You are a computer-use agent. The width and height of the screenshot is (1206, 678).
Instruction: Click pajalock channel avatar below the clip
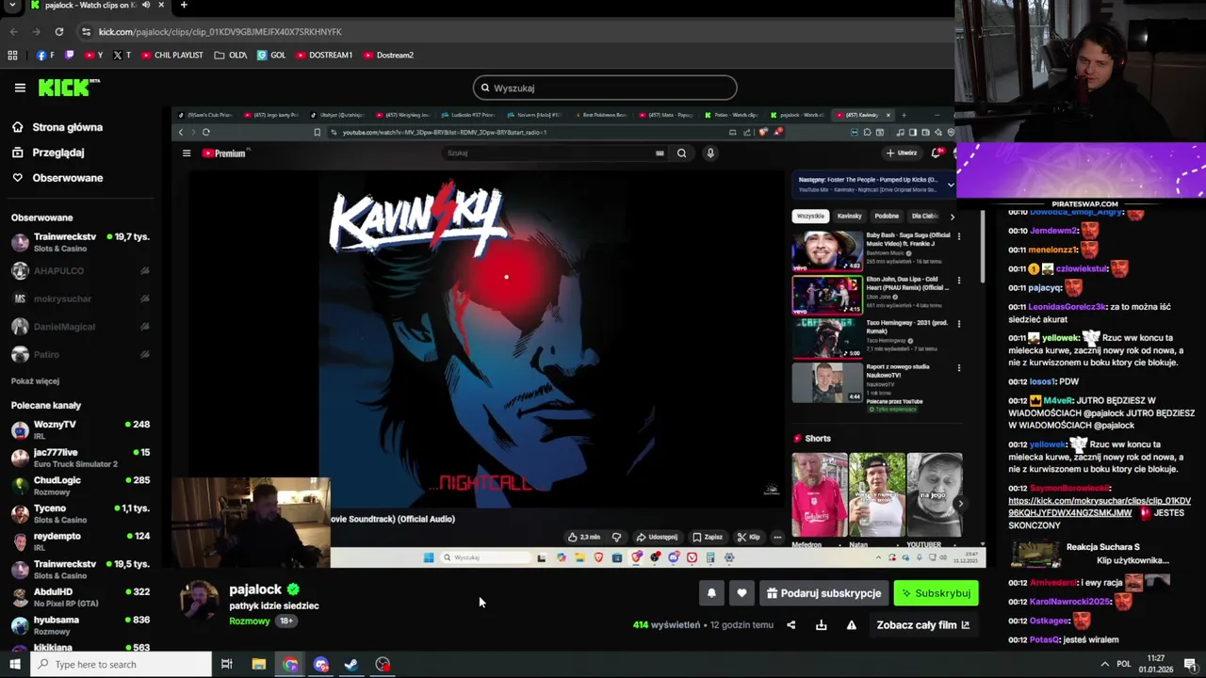pyautogui.click(x=200, y=600)
